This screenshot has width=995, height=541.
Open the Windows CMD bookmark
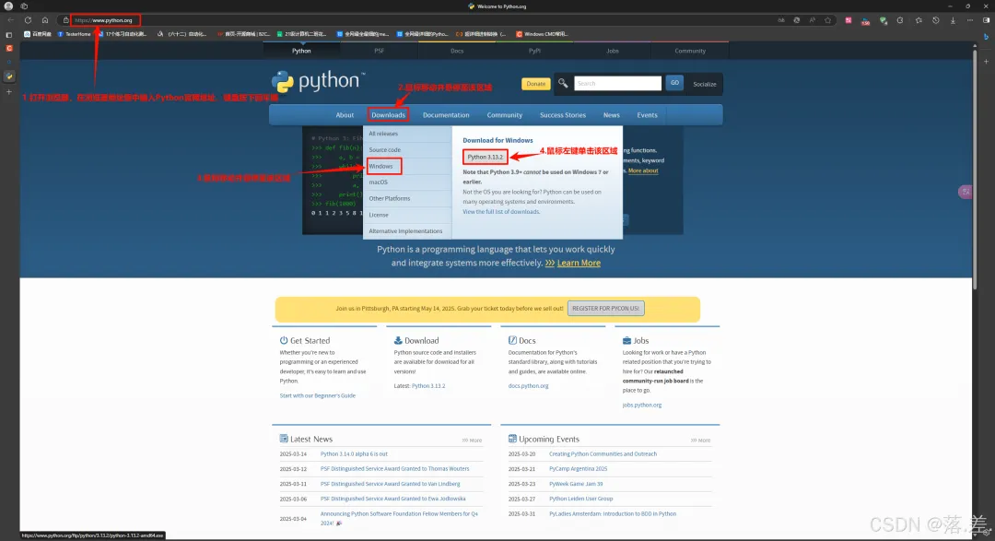[542, 34]
